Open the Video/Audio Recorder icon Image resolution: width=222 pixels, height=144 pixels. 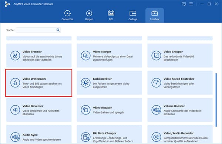coord(156,137)
